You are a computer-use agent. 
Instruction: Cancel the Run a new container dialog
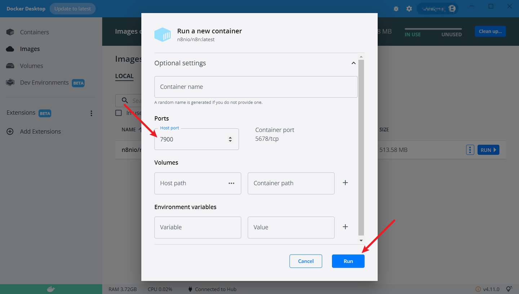coord(306,261)
